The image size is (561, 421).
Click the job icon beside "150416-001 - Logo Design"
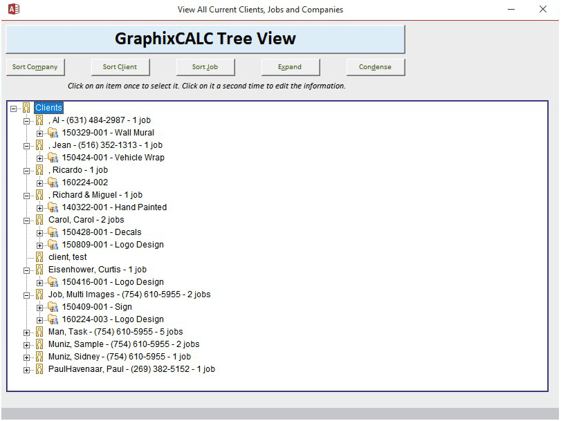coord(52,281)
